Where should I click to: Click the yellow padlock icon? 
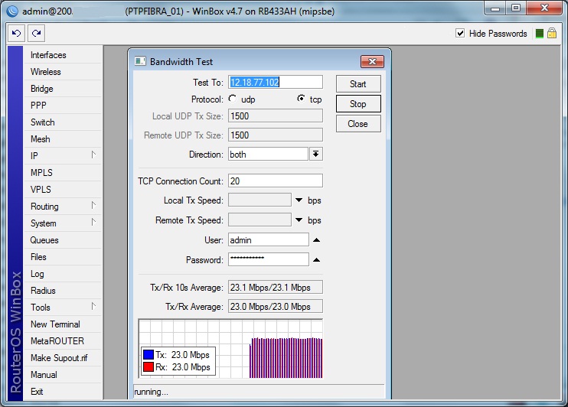pos(552,34)
